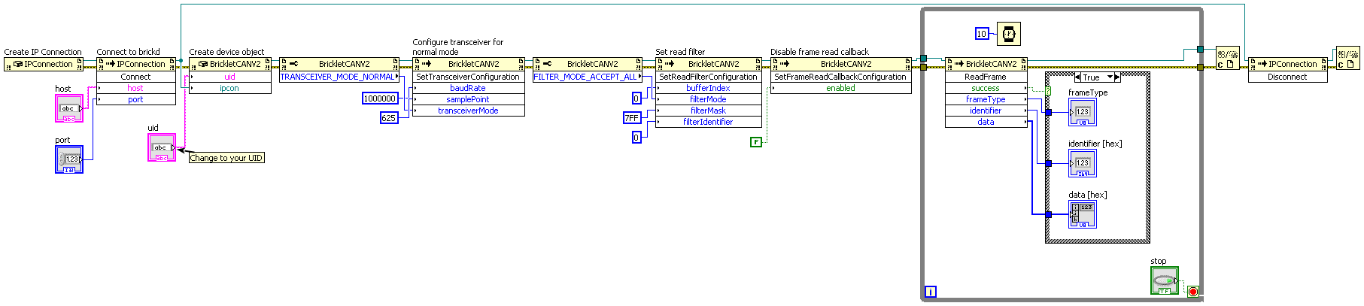Click the loop iteration terminal
This screenshot has height=306, width=1364.
click(930, 292)
